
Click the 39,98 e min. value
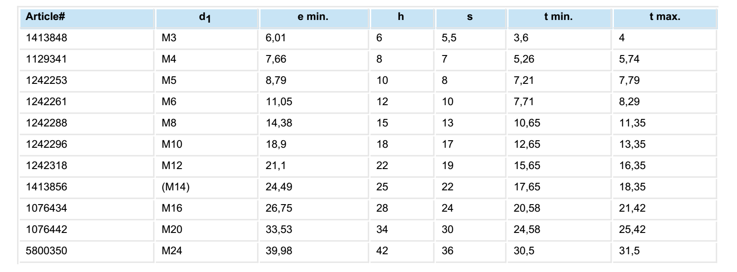tap(279, 251)
